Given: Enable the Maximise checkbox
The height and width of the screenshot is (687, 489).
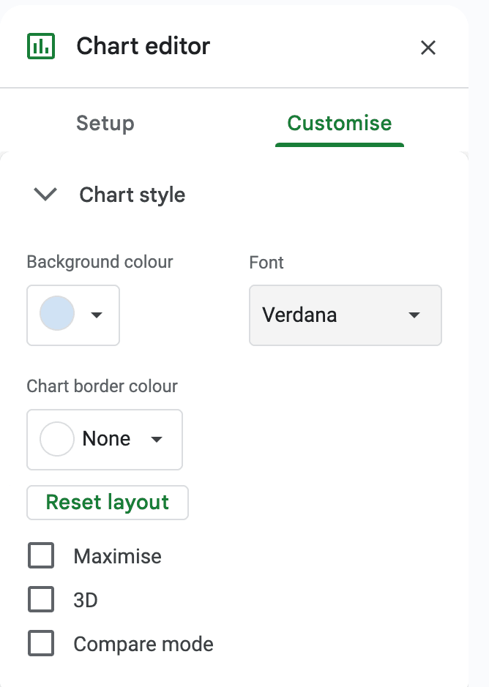Looking at the screenshot, I should tap(41, 556).
